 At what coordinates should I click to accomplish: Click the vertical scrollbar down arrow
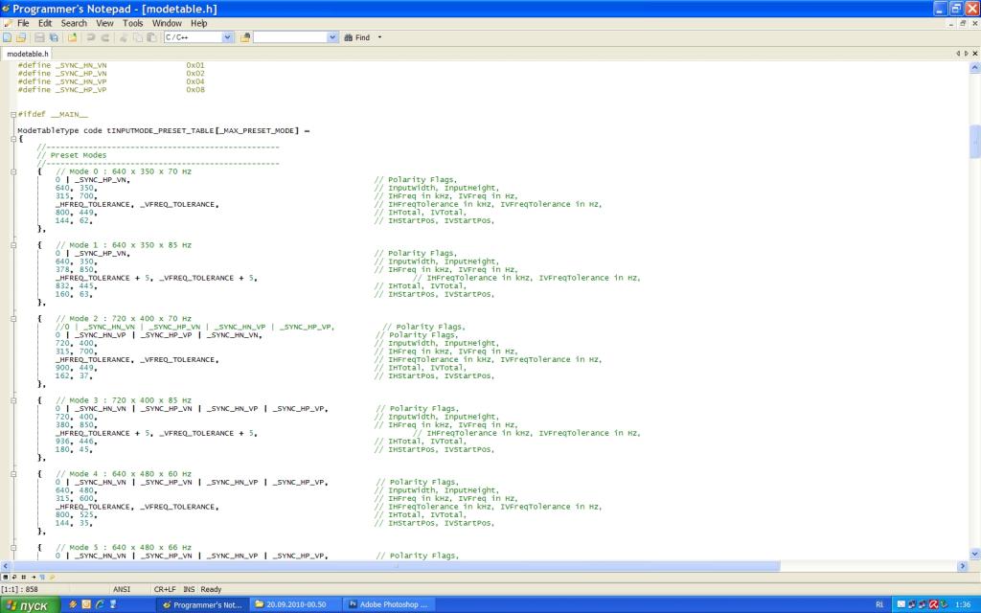(x=975, y=554)
